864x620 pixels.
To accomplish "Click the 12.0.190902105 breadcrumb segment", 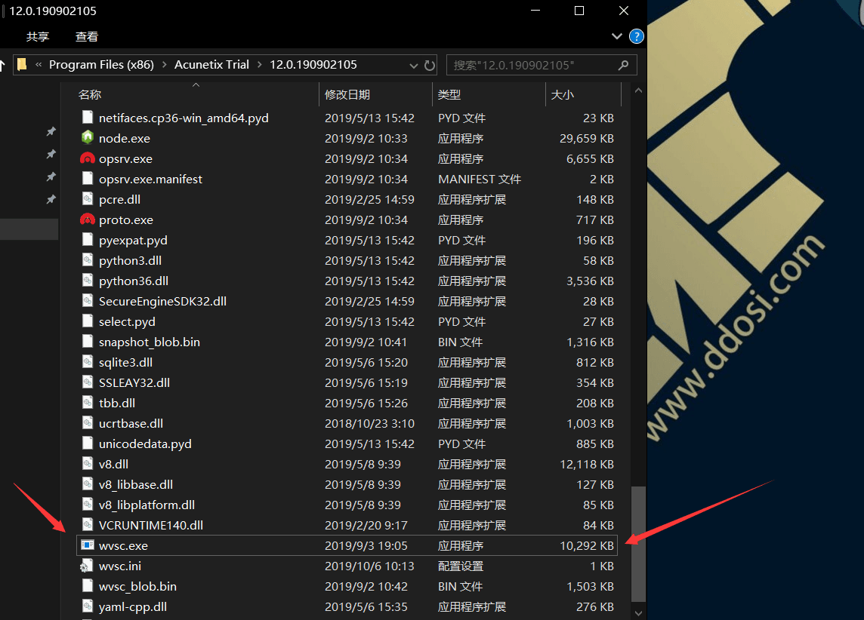I will pyautogui.click(x=313, y=64).
